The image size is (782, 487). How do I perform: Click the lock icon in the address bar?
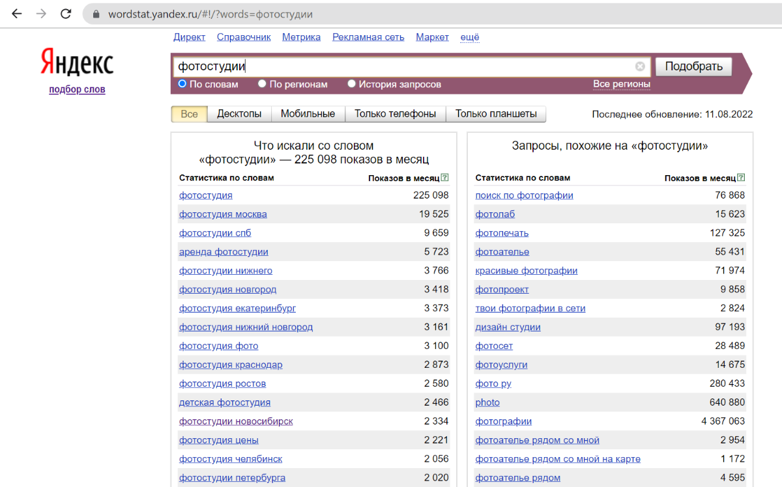(96, 14)
